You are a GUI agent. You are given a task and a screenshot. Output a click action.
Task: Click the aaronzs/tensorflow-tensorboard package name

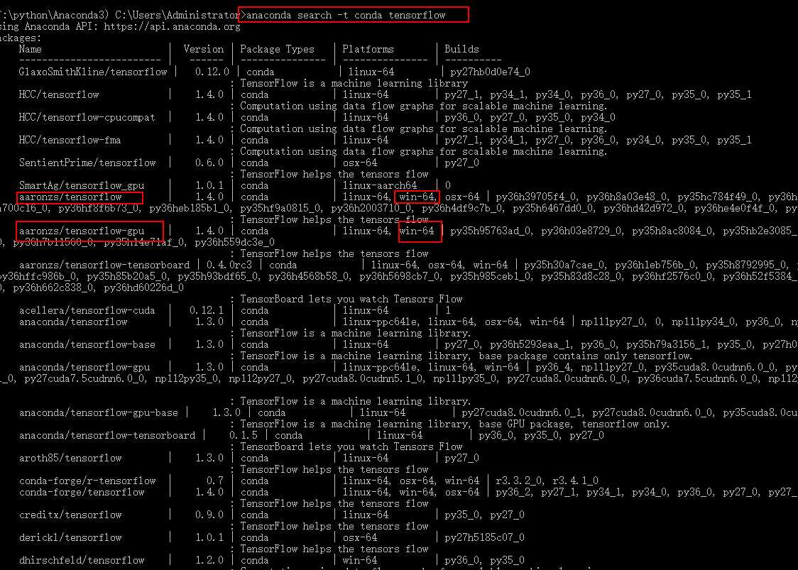click(x=104, y=265)
